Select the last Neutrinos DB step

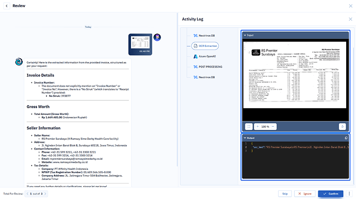204,77
